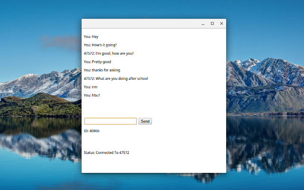Click the 'Status: Connected To 47572' text
Viewport: 304px width, 190px height.
106,152
